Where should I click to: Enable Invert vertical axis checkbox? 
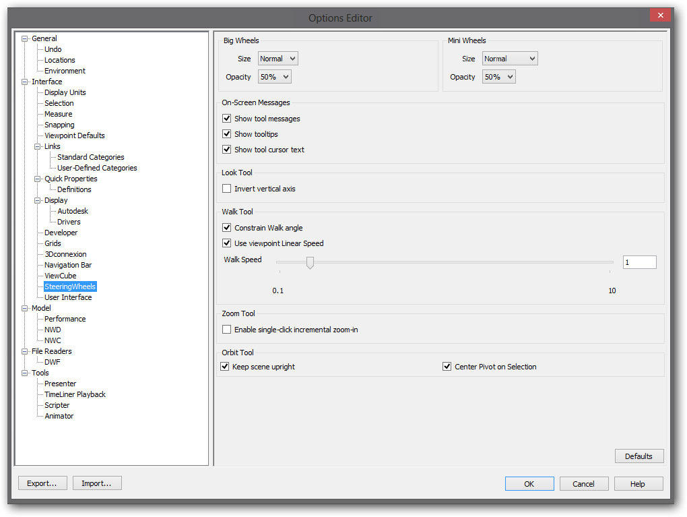click(227, 189)
